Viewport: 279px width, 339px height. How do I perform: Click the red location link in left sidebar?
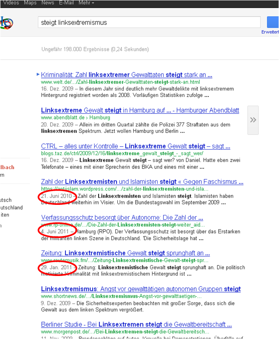(7, 167)
